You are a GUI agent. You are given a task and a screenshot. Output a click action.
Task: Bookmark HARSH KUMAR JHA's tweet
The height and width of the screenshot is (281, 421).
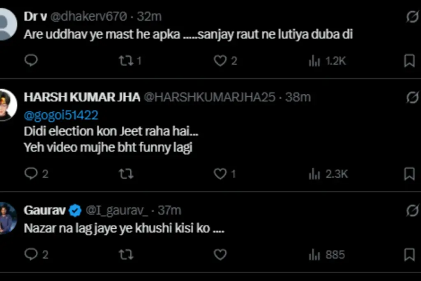click(409, 174)
